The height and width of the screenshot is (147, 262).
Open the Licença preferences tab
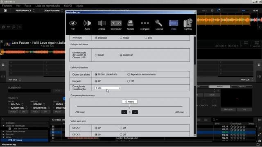click(x=159, y=25)
